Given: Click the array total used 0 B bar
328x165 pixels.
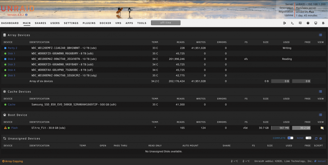Looking at the screenshot, I should [280, 81].
